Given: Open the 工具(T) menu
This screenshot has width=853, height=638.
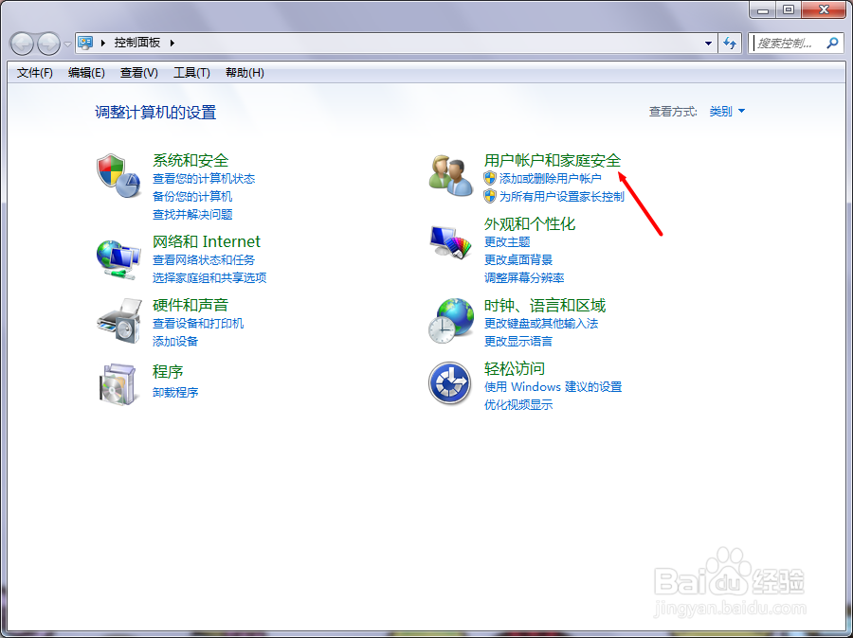Looking at the screenshot, I should pyautogui.click(x=191, y=73).
